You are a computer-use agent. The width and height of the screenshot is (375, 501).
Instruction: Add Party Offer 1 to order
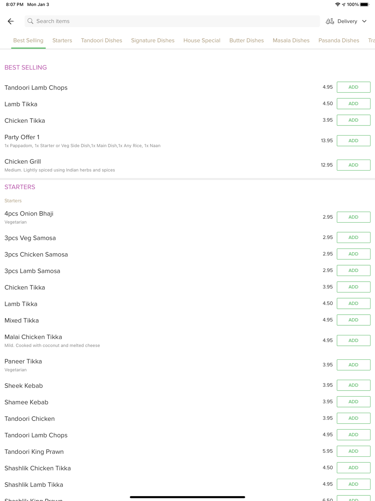pyautogui.click(x=354, y=140)
